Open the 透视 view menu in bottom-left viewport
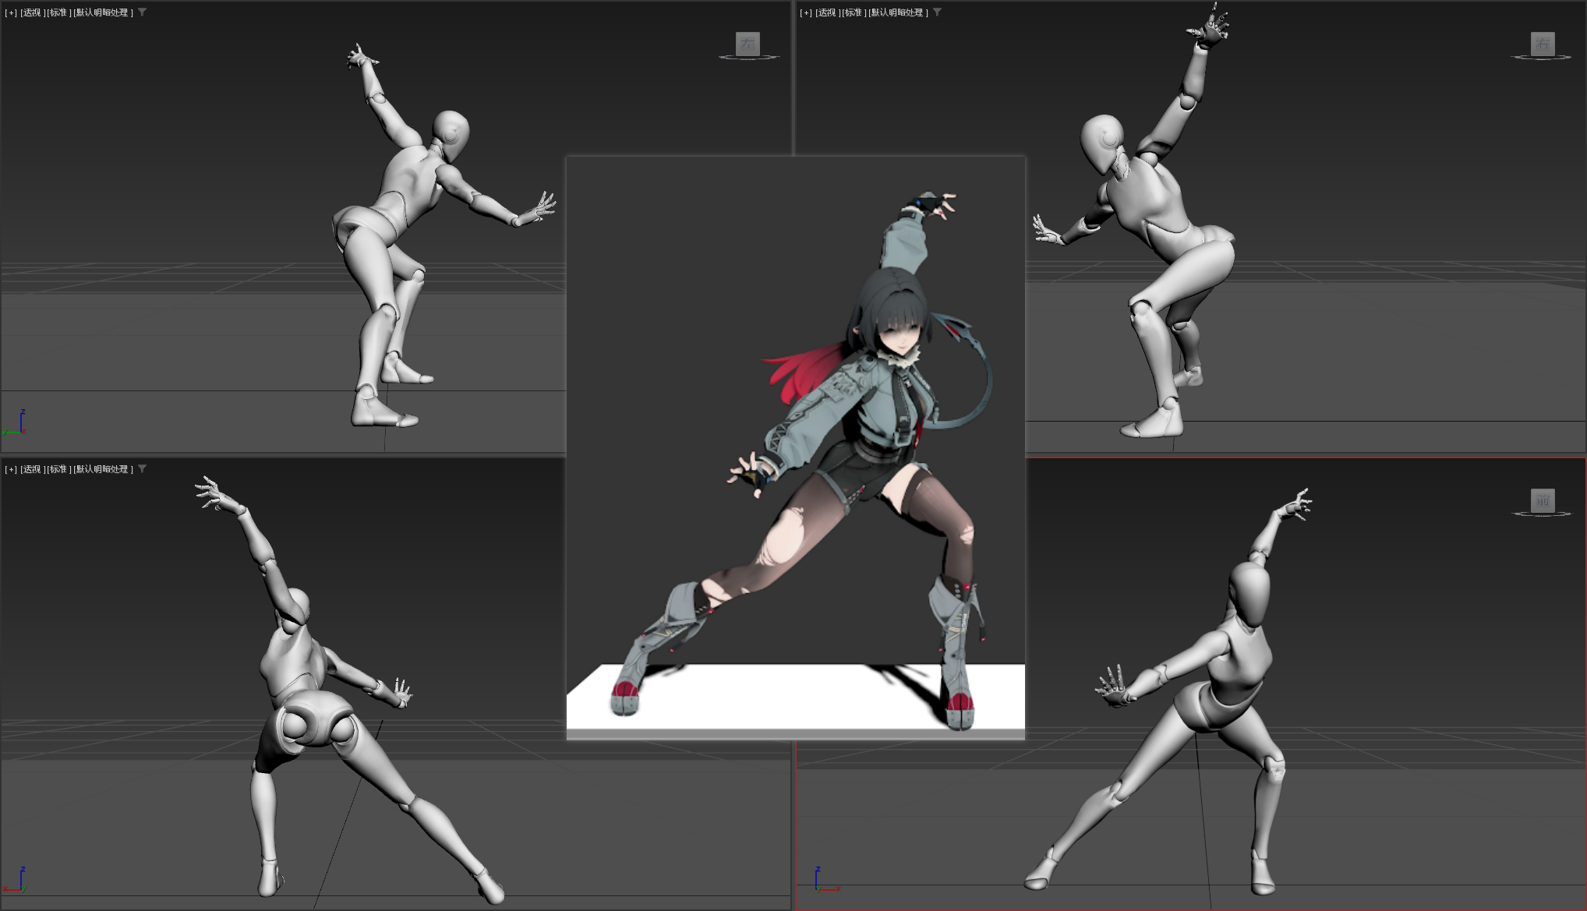This screenshot has height=911, width=1587. [31, 469]
